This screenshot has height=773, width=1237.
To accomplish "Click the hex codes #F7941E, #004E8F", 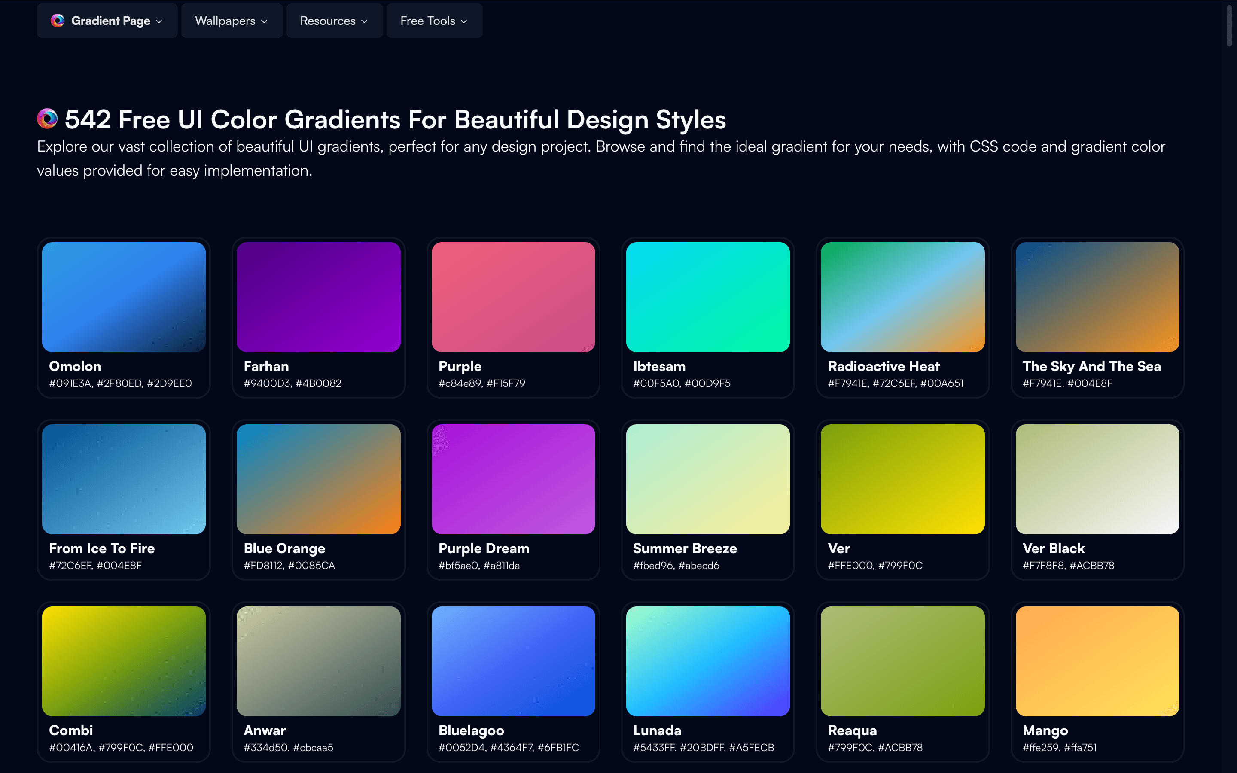I will (x=1067, y=383).
